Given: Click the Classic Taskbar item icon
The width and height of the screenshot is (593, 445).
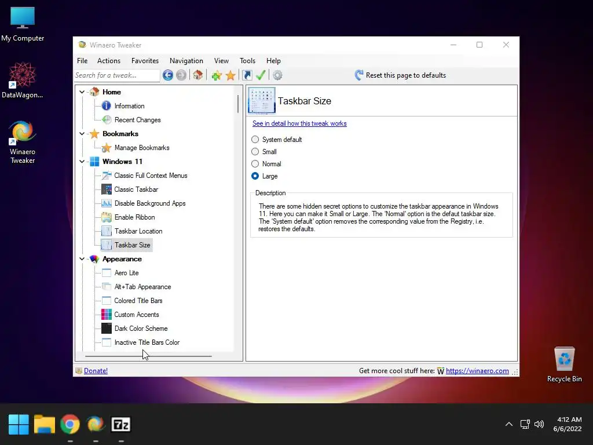Looking at the screenshot, I should pyautogui.click(x=107, y=189).
